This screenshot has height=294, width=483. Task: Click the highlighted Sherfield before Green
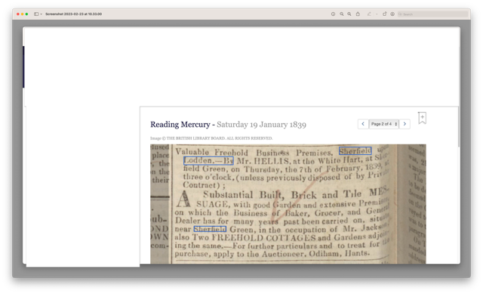point(210,229)
